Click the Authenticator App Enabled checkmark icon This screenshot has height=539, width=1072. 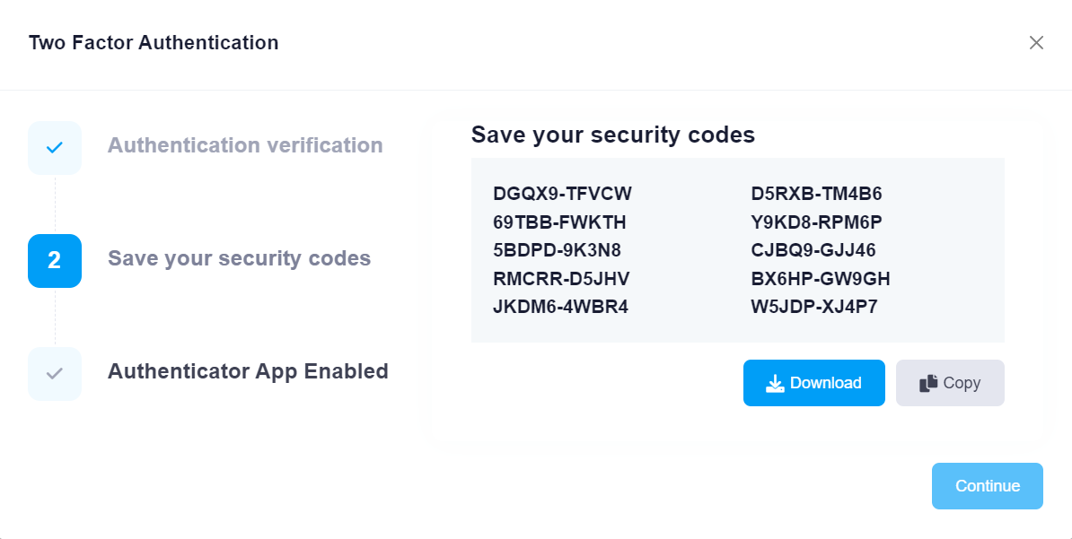pos(55,373)
